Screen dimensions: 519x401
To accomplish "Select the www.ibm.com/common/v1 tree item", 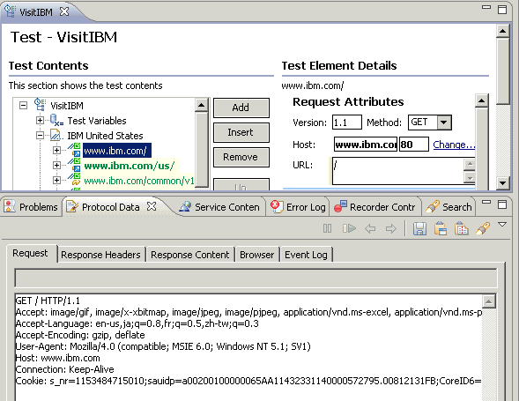I will pos(138,181).
